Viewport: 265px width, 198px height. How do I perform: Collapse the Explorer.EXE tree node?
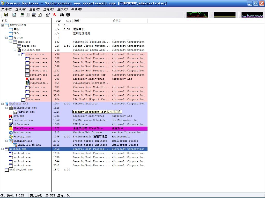coord(3,104)
